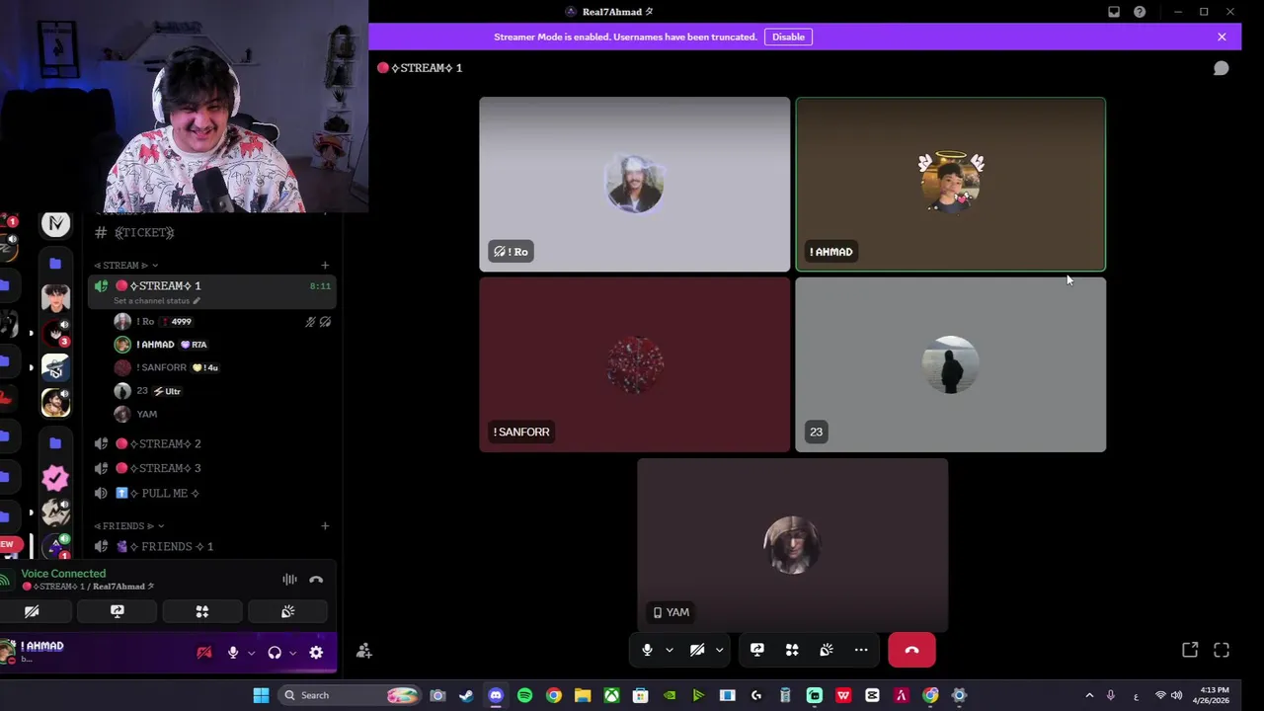This screenshot has width=1264, height=711.
Task: Mute microphone in user panel
Action: [x=233, y=653]
